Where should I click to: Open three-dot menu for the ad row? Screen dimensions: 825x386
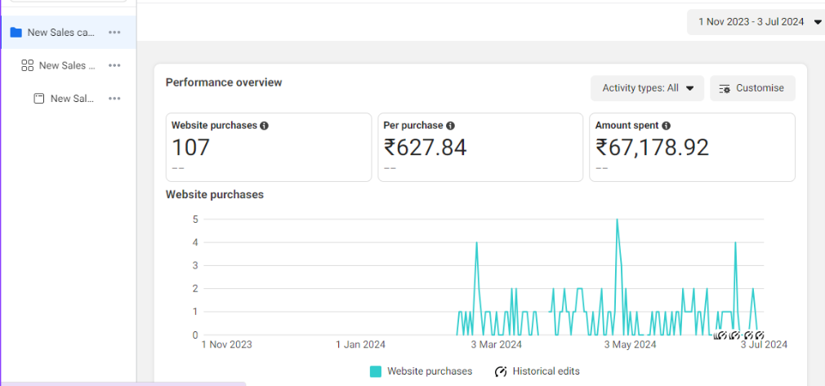(x=114, y=98)
